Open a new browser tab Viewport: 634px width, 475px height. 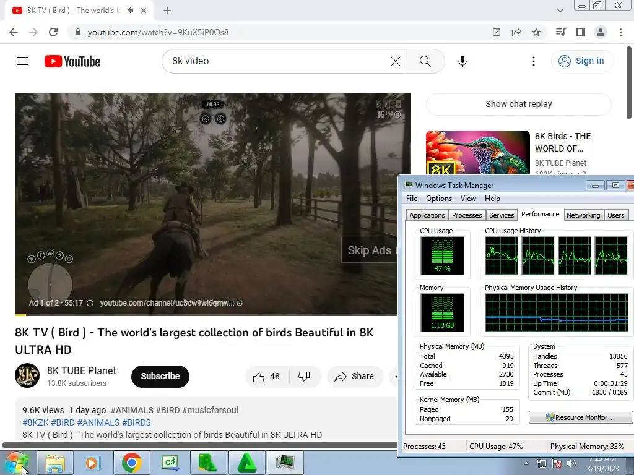tap(167, 11)
